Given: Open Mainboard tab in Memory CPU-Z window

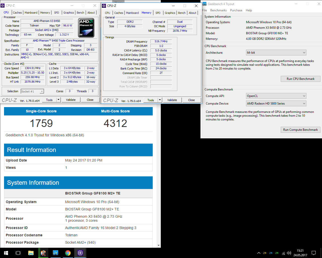Looking at the screenshot, I should click(132, 13).
